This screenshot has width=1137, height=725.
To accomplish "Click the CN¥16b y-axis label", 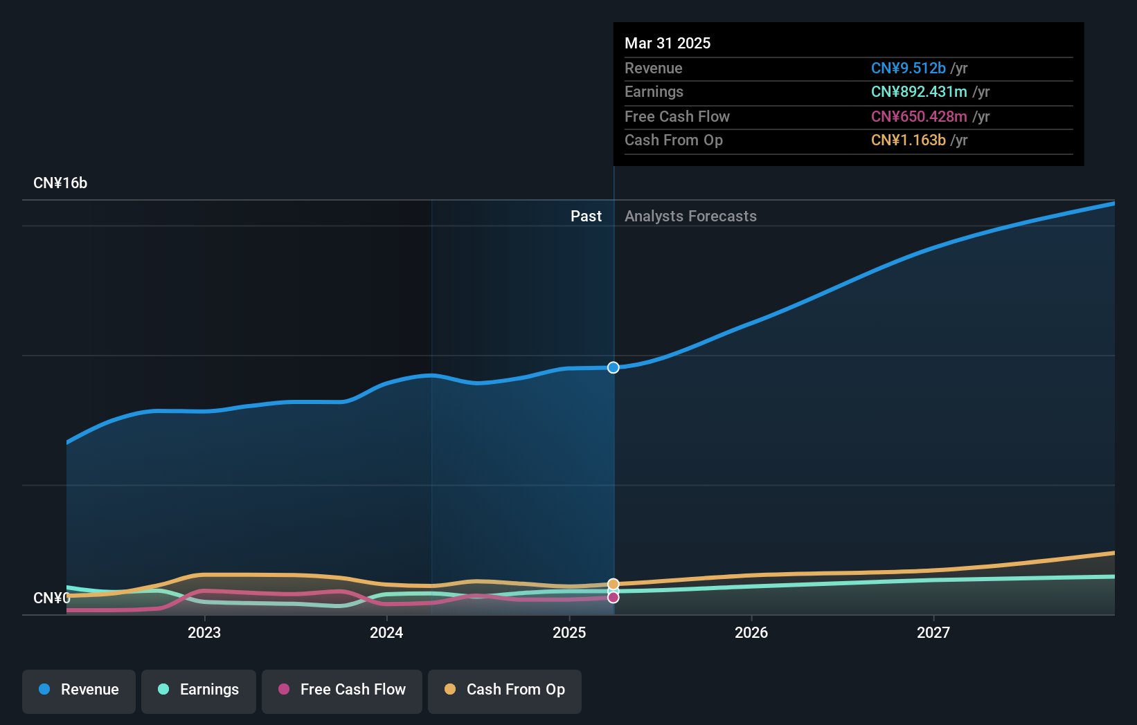I will [60, 183].
